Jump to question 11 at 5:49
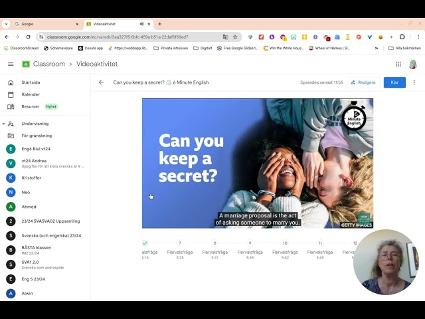Screen dimensions: 425x319 click(320, 243)
